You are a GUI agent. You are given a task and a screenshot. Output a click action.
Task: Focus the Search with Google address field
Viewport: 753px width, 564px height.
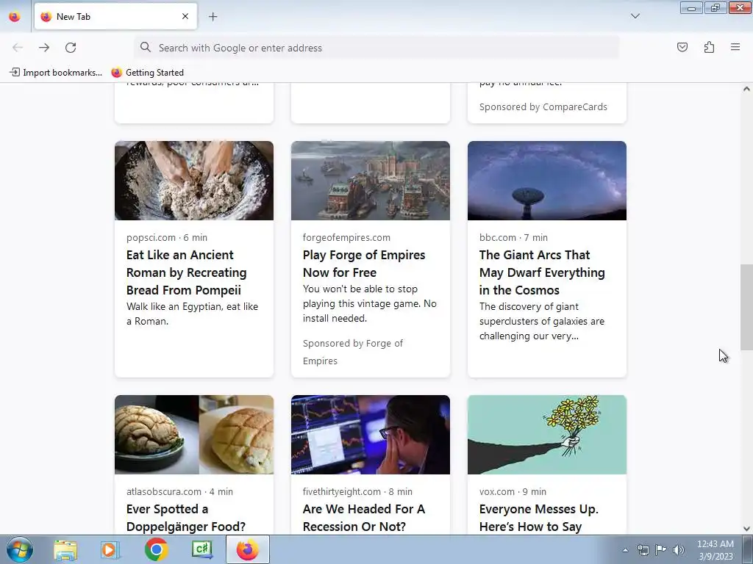click(376, 48)
